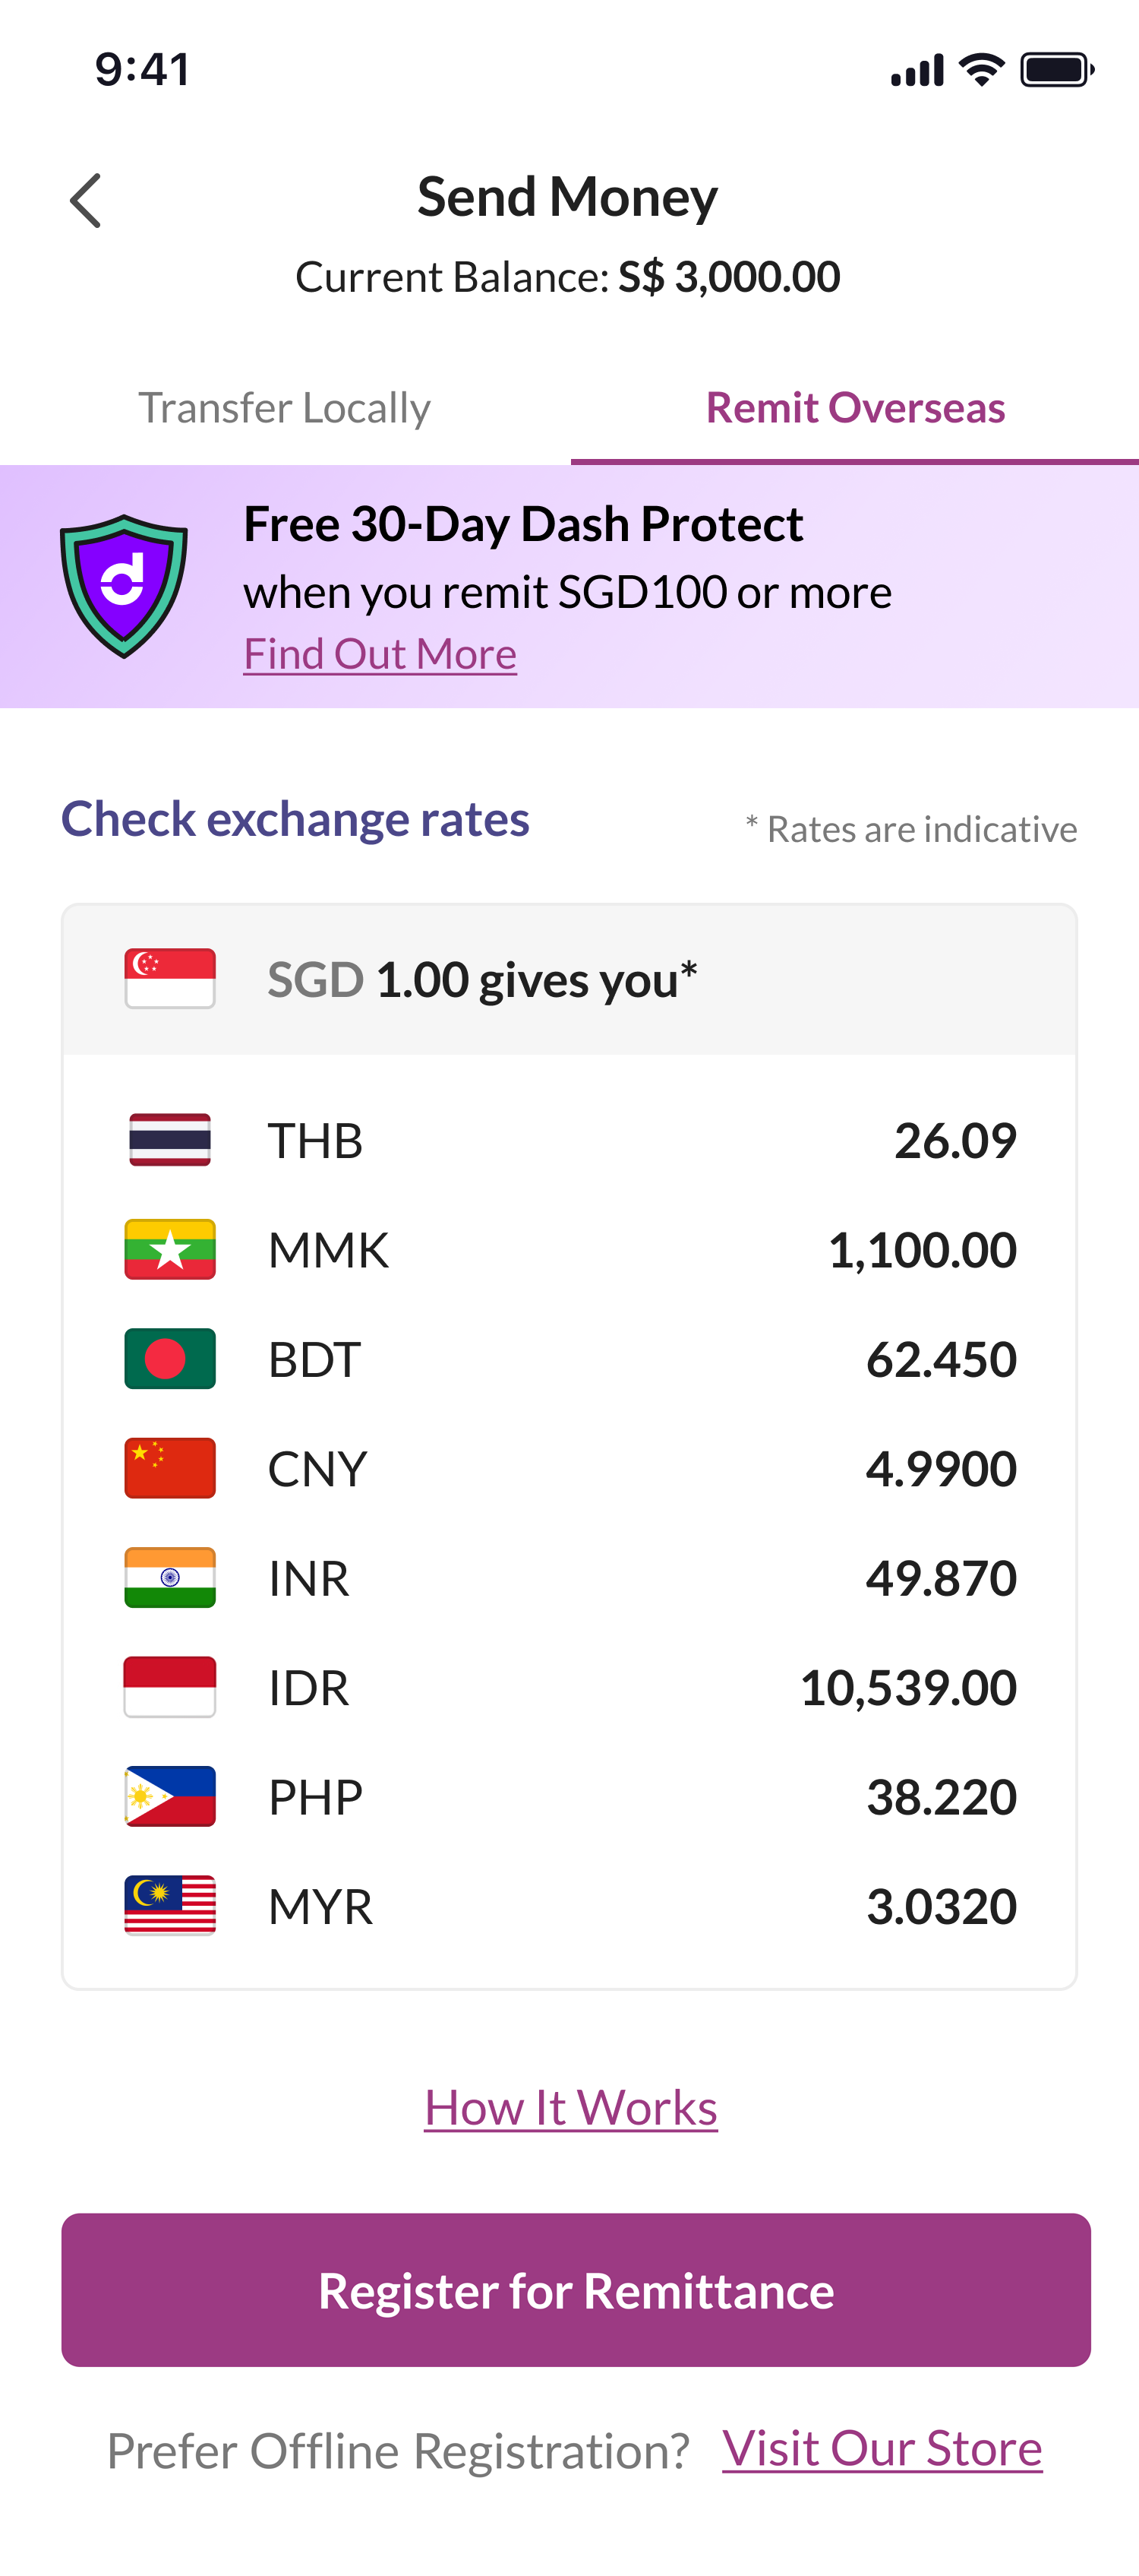
Task: Select the China flag icon
Action: [170, 1468]
